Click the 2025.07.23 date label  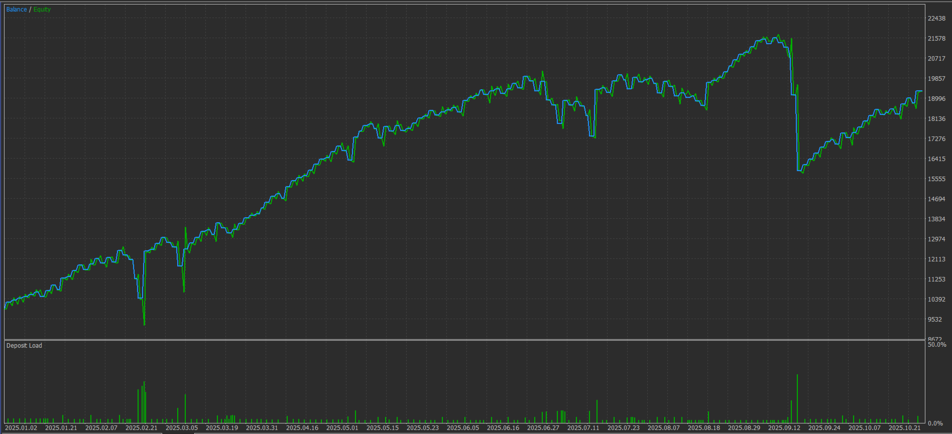click(x=624, y=428)
